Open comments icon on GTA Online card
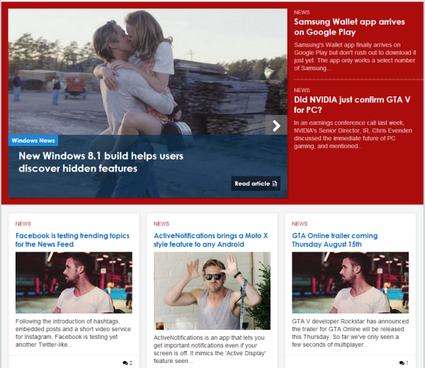 (402, 363)
